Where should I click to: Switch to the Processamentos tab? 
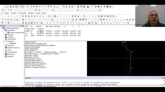(49, 86)
